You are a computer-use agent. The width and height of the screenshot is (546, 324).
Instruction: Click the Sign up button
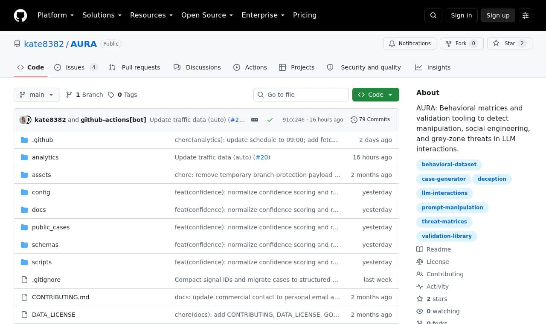[498, 15]
